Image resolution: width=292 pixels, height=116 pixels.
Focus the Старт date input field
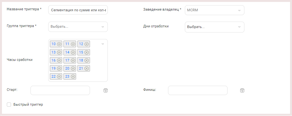pyautogui.click(x=60, y=91)
